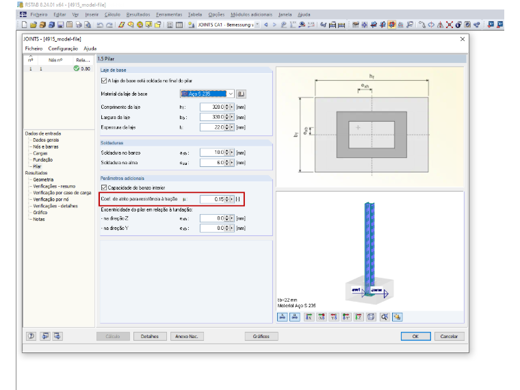Click the help question-mark icon in the dialog

tap(31, 336)
